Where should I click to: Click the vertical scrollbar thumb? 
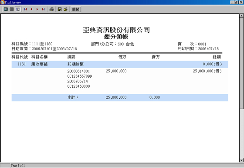(241, 63)
